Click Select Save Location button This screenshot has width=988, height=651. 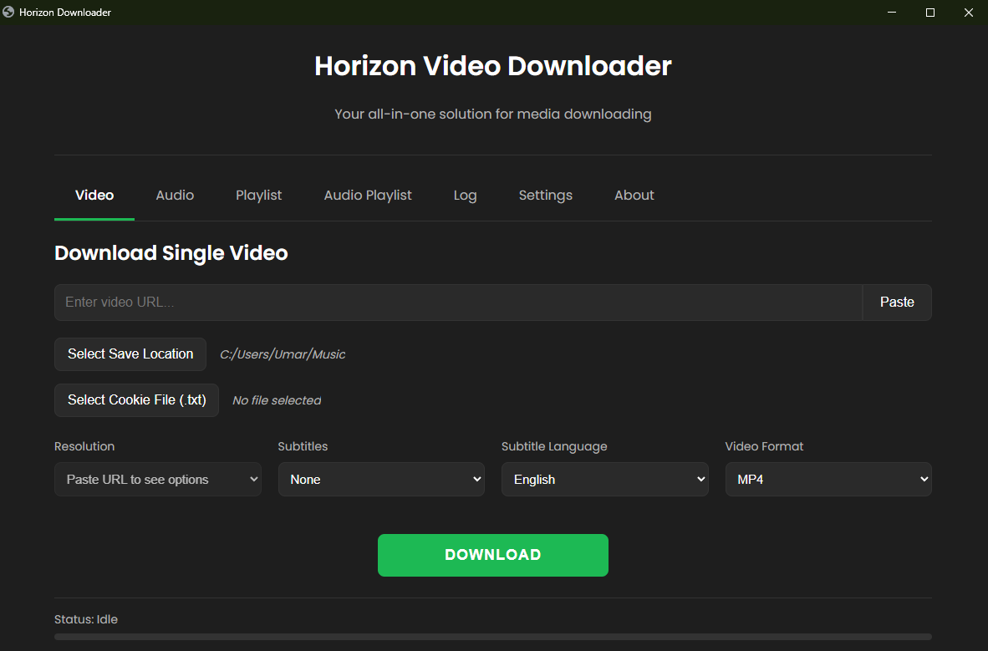[x=130, y=354]
